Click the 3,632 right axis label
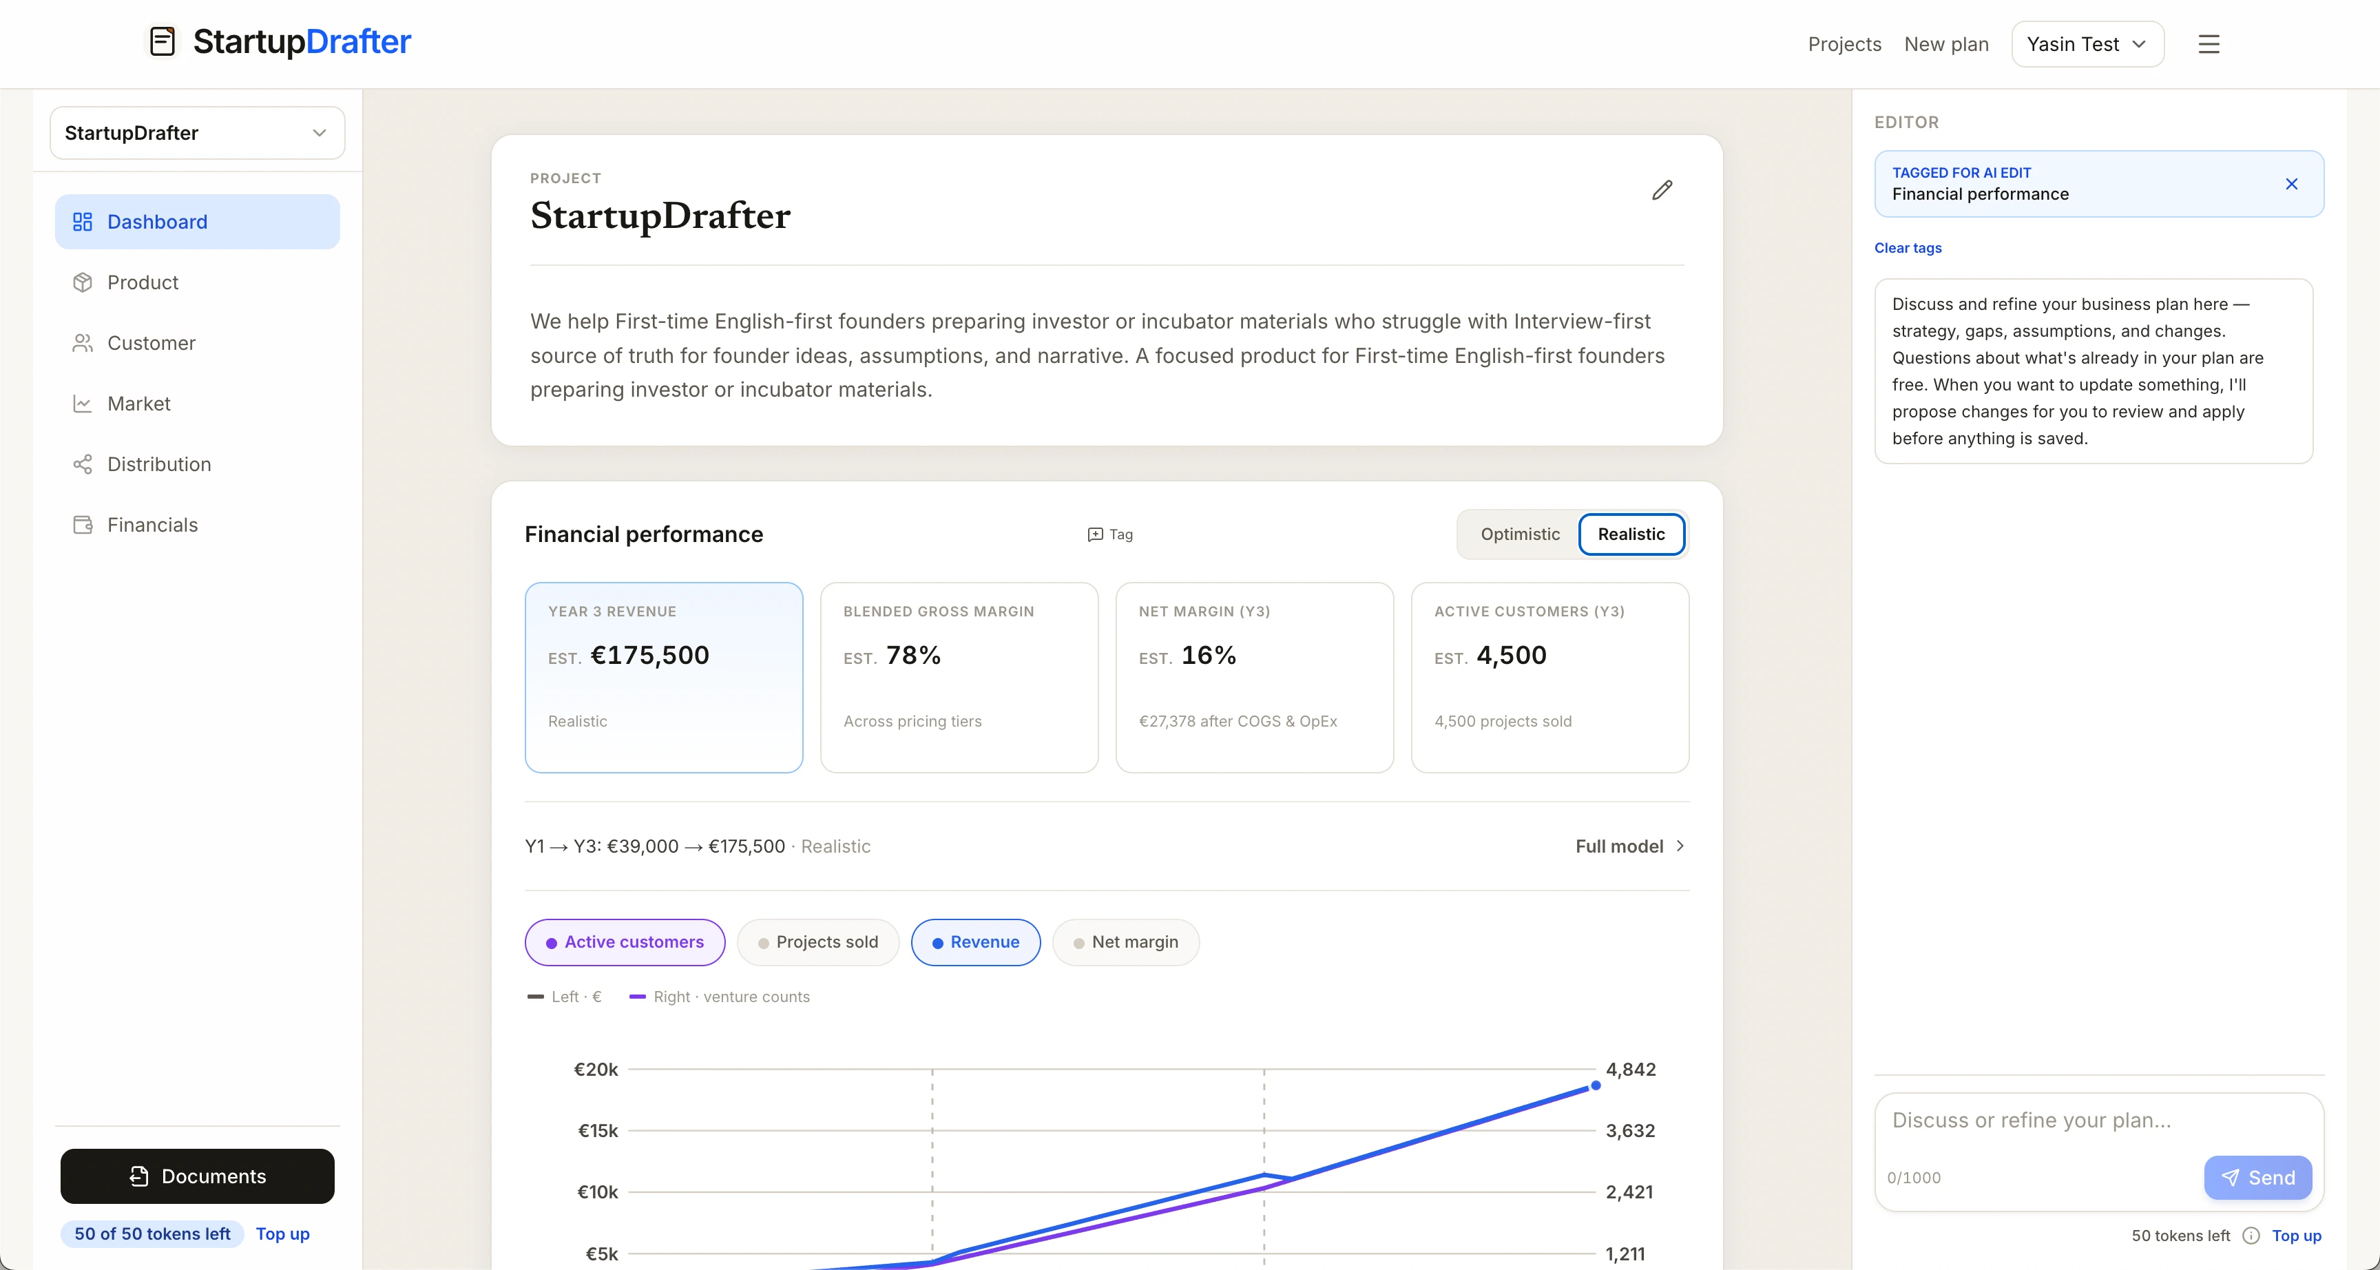 point(1631,1130)
